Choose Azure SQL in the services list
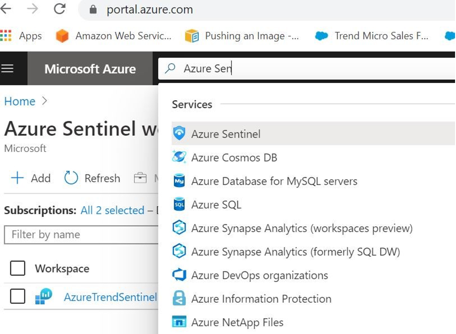Viewport: 456px width, 334px height. point(313,204)
